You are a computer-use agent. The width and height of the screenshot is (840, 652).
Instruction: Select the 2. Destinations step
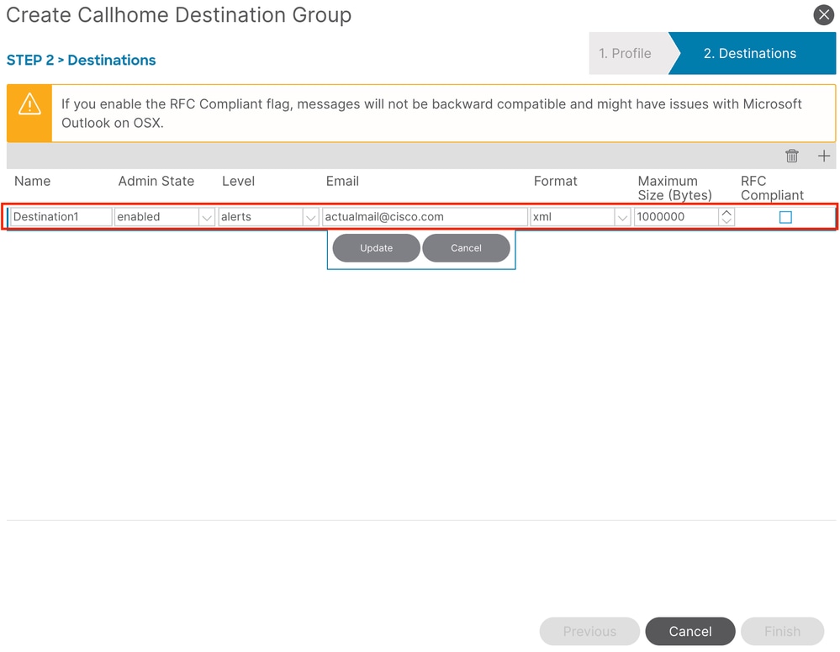tap(749, 53)
